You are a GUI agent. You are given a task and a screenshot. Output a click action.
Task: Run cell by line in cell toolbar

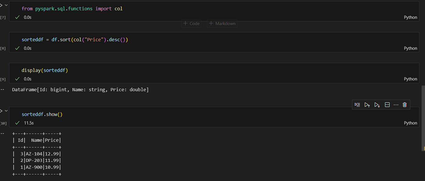click(x=357, y=105)
